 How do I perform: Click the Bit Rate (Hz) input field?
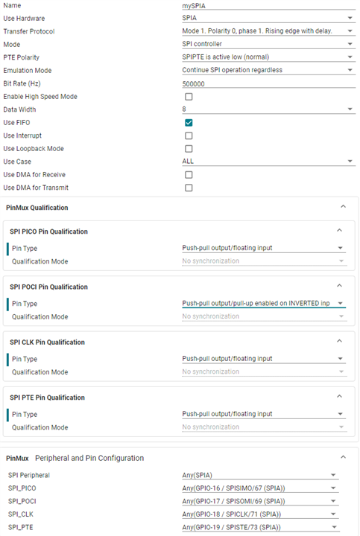tap(268, 83)
